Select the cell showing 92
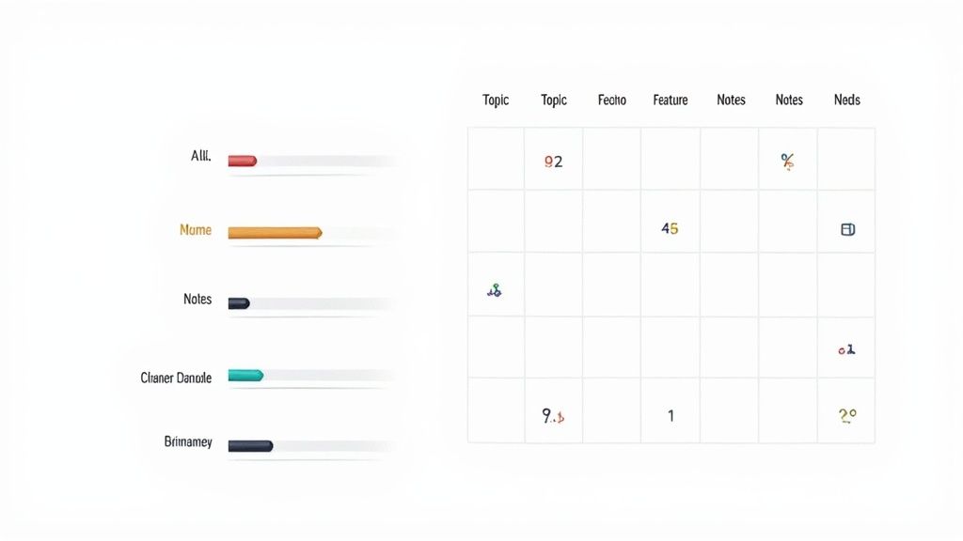Image resolution: width=963 pixels, height=541 pixels. click(553, 162)
